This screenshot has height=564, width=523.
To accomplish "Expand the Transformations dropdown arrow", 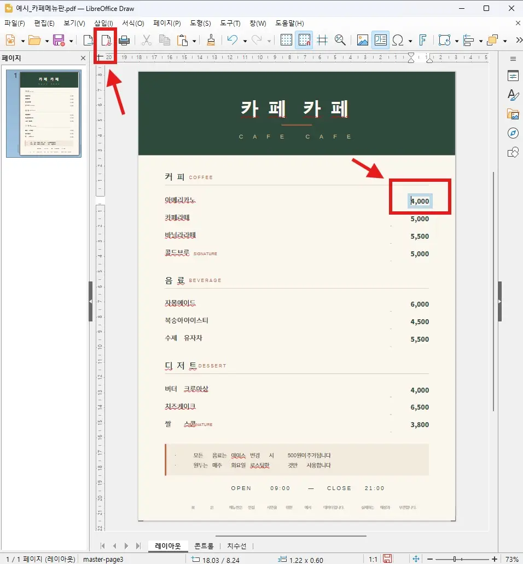I will click(x=457, y=41).
